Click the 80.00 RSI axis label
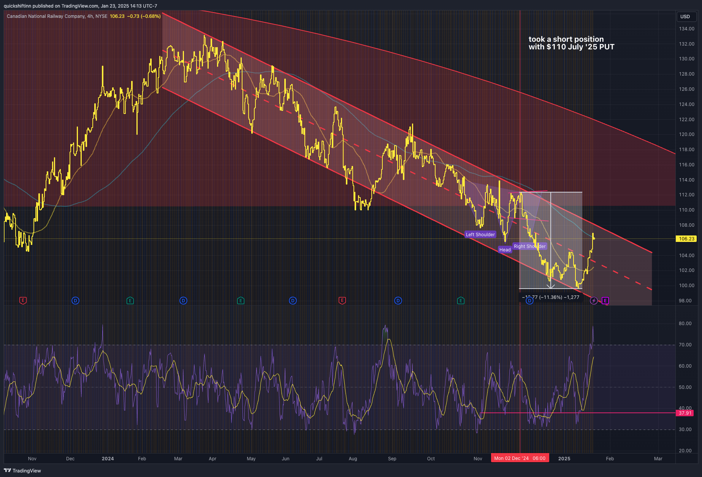Screen dimensions: 702x477 click(x=685, y=324)
